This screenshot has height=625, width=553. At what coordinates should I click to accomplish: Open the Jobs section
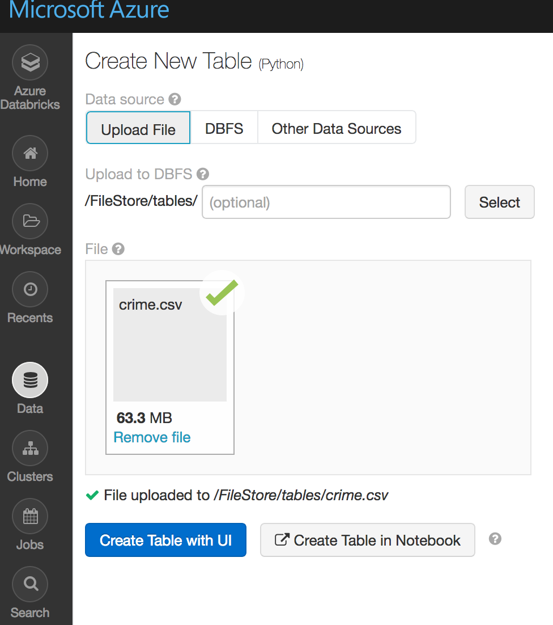click(29, 516)
